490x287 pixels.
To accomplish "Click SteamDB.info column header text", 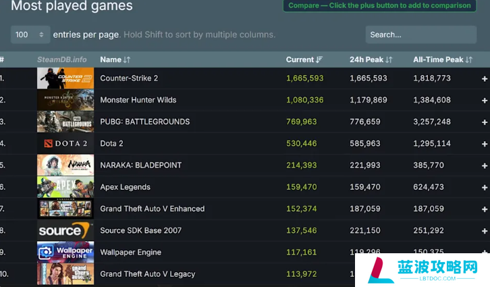I will coord(62,59).
